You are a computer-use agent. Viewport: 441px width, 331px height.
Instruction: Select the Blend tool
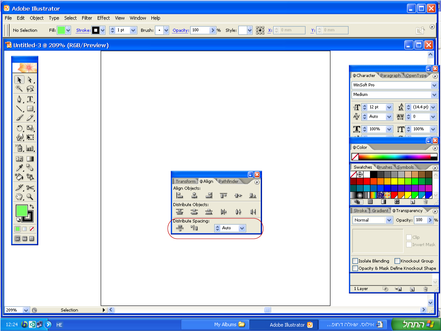30,168
